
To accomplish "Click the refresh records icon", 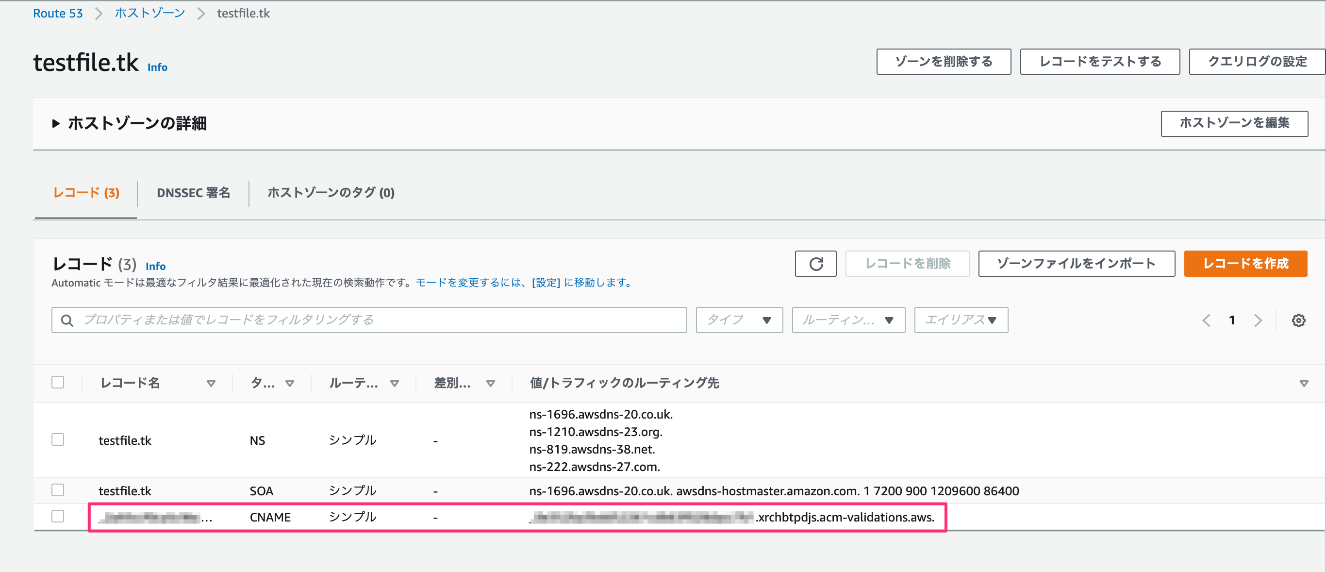I will tap(816, 264).
